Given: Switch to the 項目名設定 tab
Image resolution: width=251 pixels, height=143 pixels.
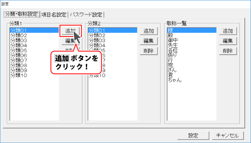Looking at the screenshot, I should pyautogui.click(x=54, y=15).
